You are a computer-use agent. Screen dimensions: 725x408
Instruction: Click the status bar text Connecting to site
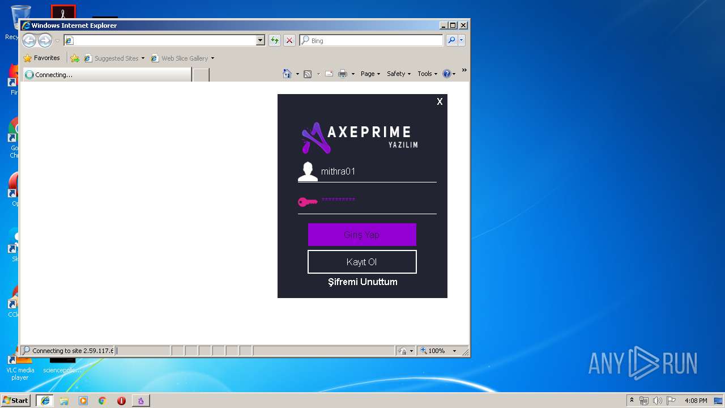pos(72,351)
